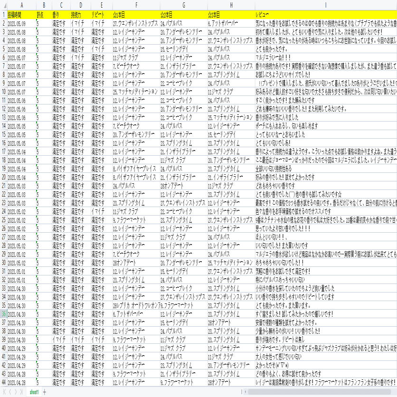This screenshot has height=397, width=397.
Task: Go to the first sheet using the navigation arrow
Action: (x=4, y=392)
